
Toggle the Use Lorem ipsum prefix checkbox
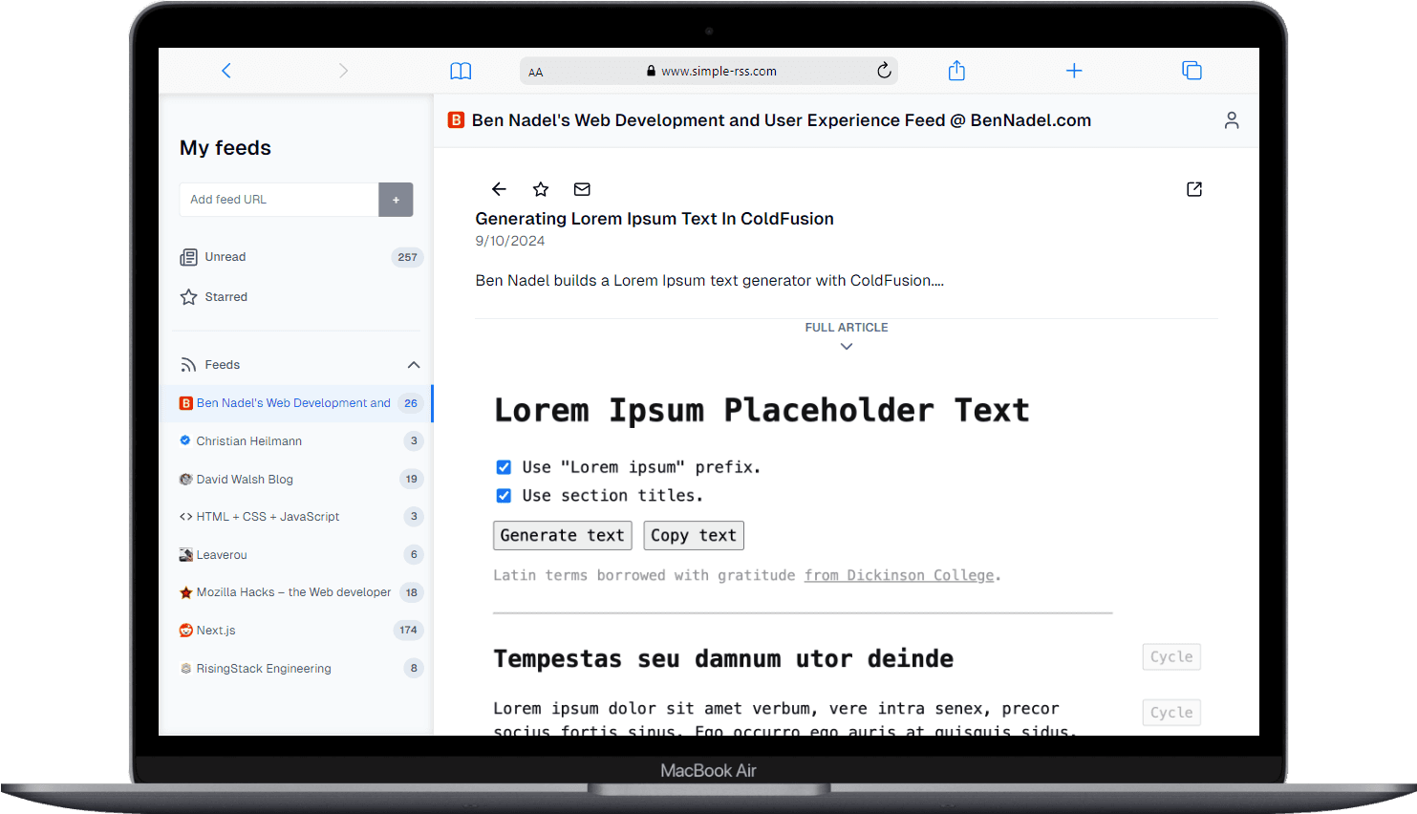[504, 467]
